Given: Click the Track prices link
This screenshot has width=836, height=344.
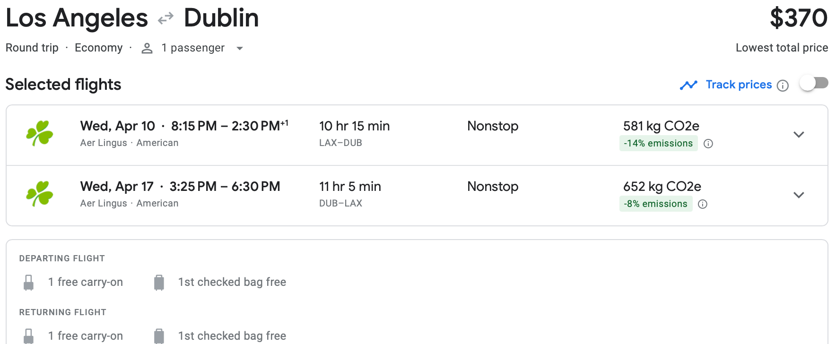Looking at the screenshot, I should [x=739, y=85].
